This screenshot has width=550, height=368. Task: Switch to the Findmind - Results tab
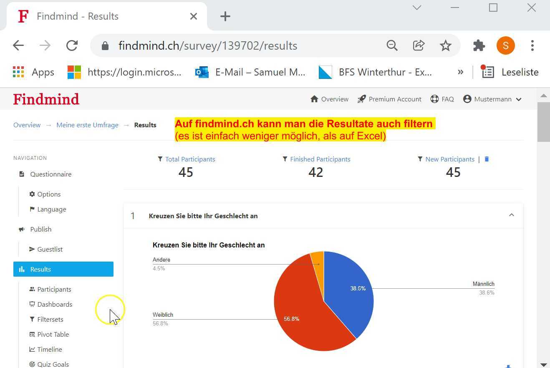click(x=77, y=16)
